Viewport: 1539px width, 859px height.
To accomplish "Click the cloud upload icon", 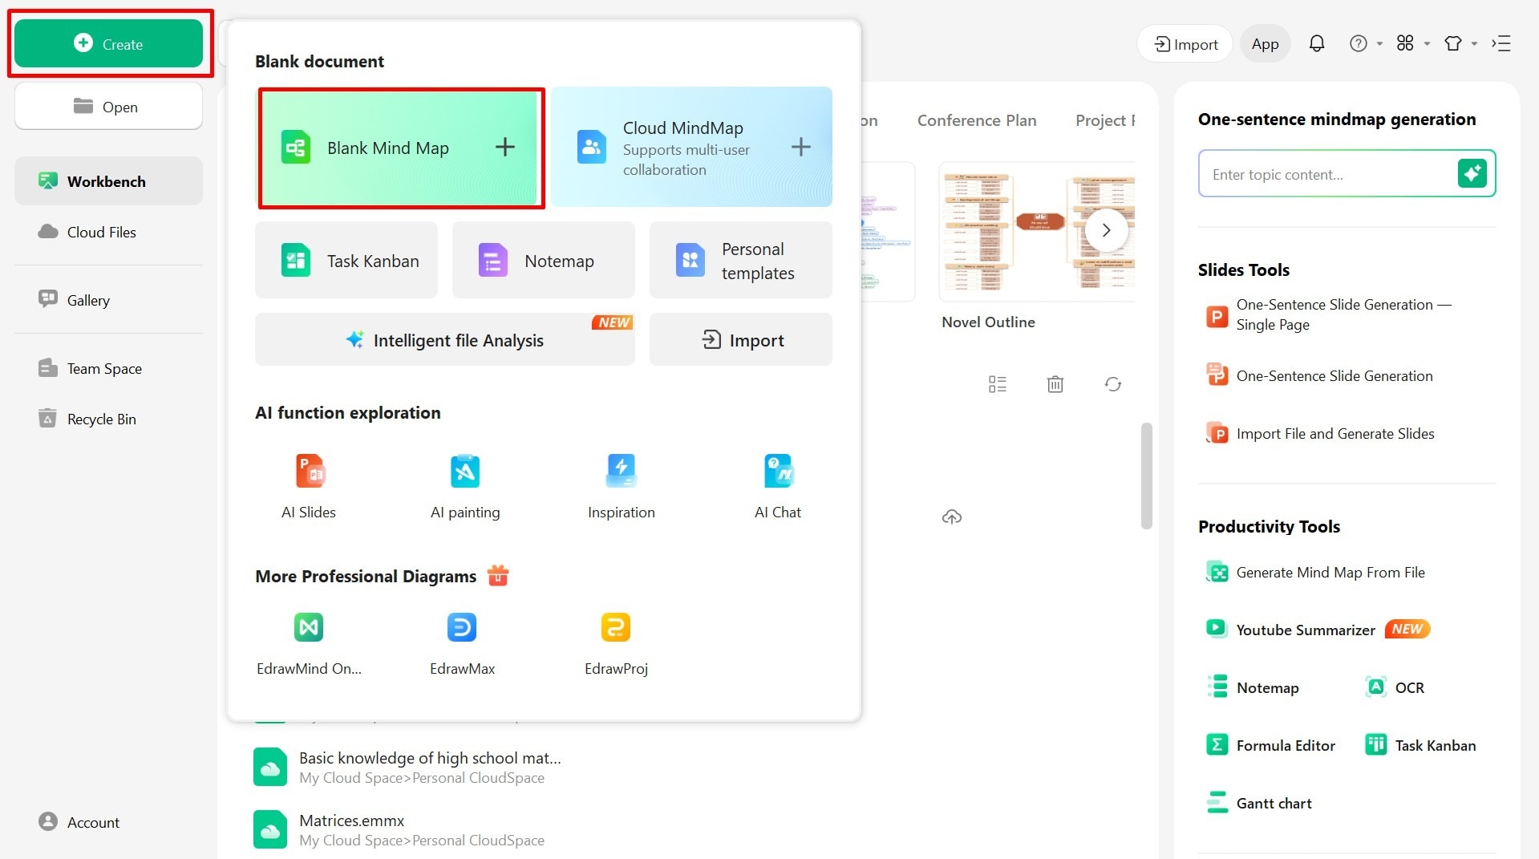I will (952, 517).
